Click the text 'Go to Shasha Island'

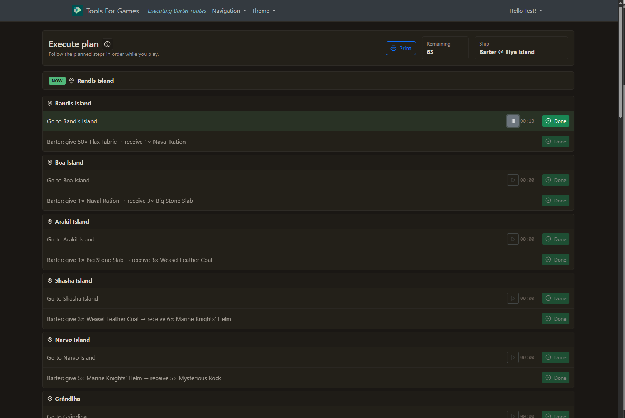pos(72,299)
